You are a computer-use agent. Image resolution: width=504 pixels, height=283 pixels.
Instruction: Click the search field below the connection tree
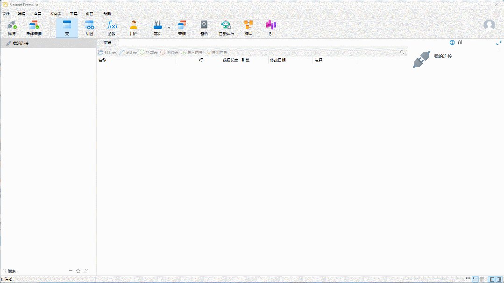click(x=35, y=271)
